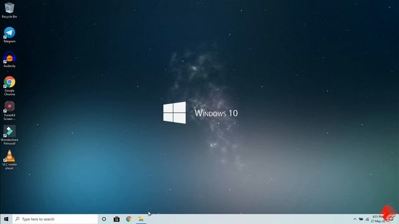
Task: Open Cortana circle in taskbar
Action: click(x=104, y=219)
